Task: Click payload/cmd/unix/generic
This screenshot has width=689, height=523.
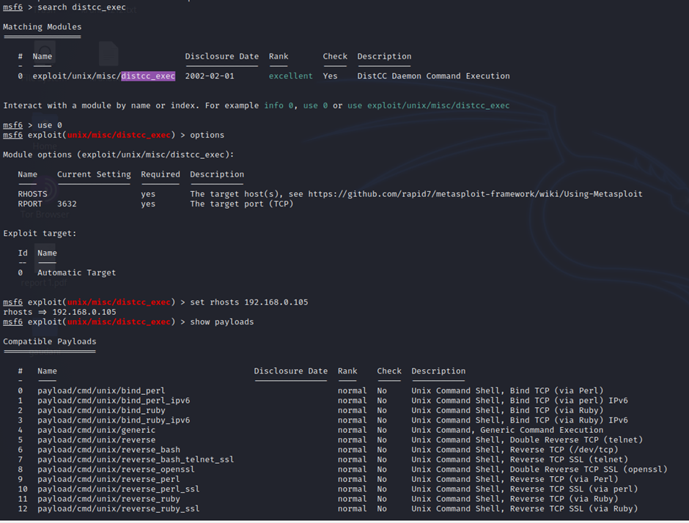Action: pos(96,430)
